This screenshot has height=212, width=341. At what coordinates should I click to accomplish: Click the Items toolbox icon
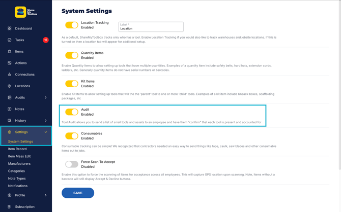pyautogui.click(x=9, y=51)
